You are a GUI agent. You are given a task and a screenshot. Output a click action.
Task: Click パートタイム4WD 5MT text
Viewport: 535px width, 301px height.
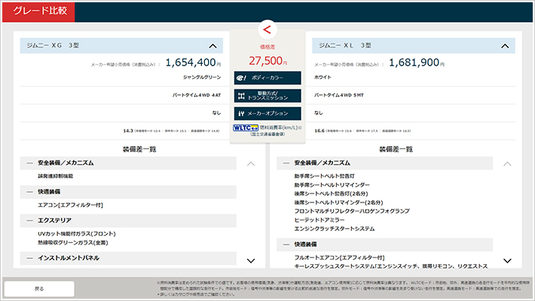click(x=339, y=95)
